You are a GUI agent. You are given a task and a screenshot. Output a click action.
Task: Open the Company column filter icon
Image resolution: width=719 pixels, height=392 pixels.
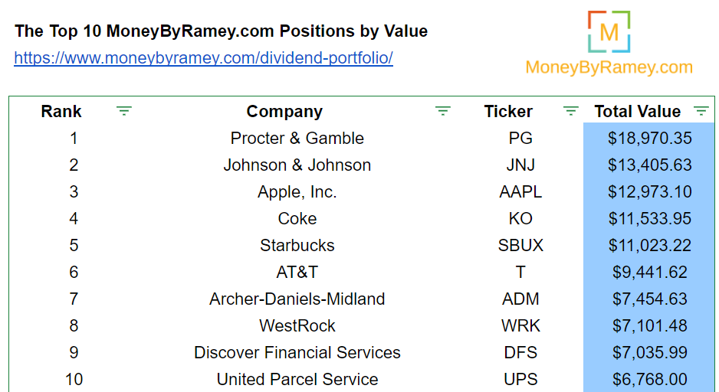[x=443, y=111]
